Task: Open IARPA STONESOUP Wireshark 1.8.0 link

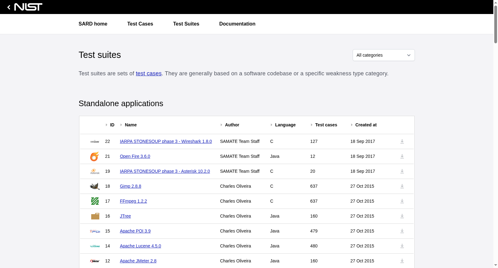Action: pos(166,141)
